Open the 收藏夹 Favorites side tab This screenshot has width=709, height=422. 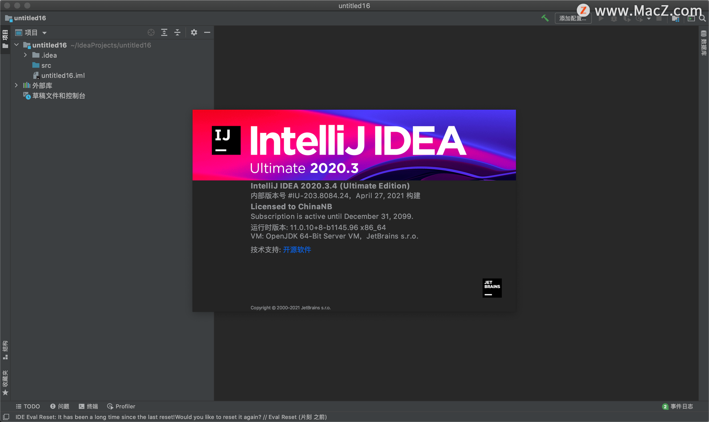5,382
